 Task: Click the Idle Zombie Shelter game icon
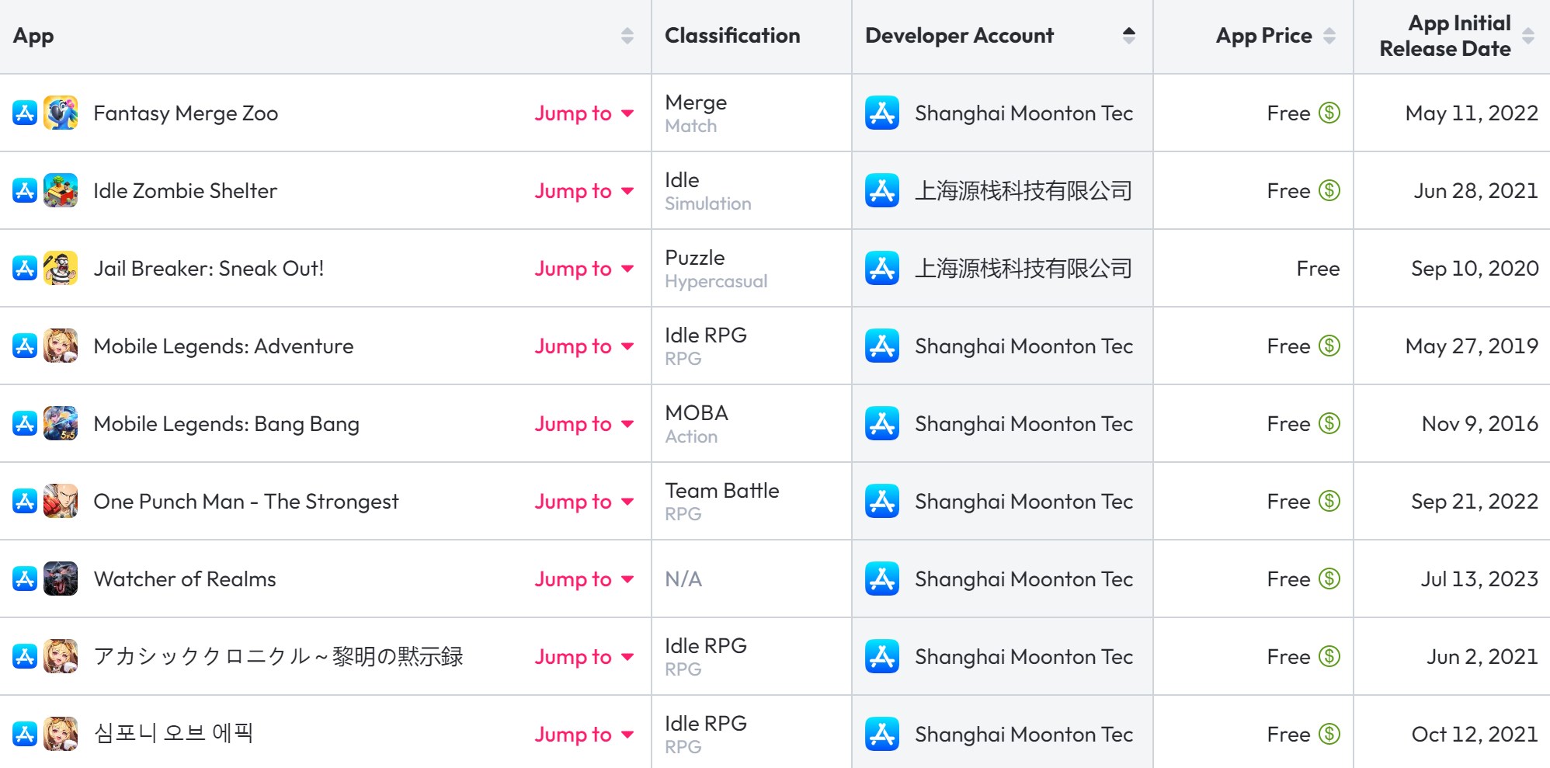tap(61, 190)
